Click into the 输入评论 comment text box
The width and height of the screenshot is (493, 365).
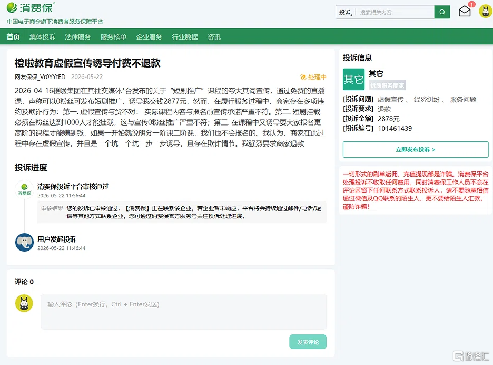pyautogui.click(x=184, y=312)
